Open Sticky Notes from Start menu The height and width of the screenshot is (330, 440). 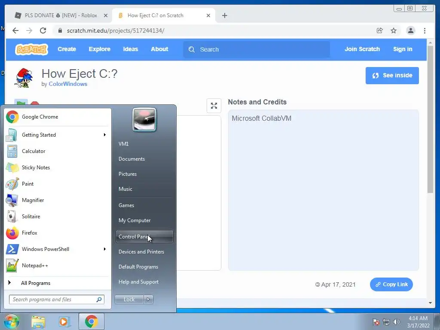click(57, 168)
